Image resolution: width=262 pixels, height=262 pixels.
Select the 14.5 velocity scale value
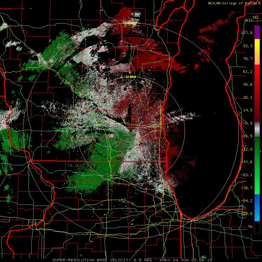point(248,110)
